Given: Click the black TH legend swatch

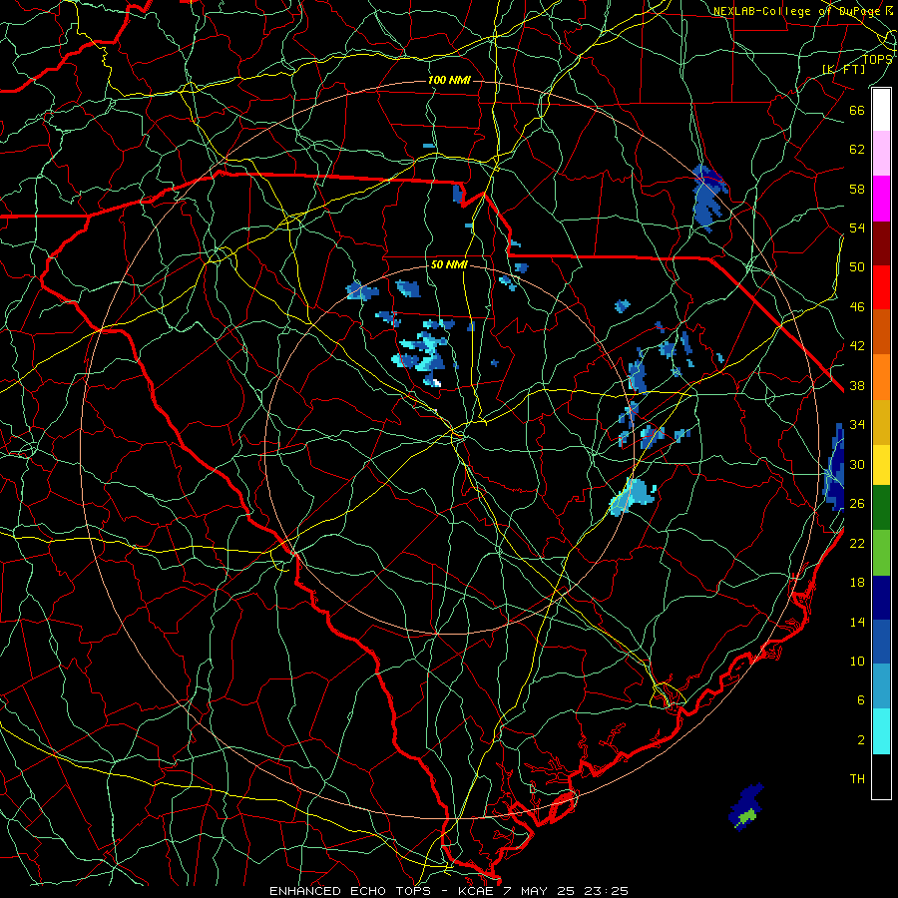Looking at the screenshot, I should click(x=881, y=776).
